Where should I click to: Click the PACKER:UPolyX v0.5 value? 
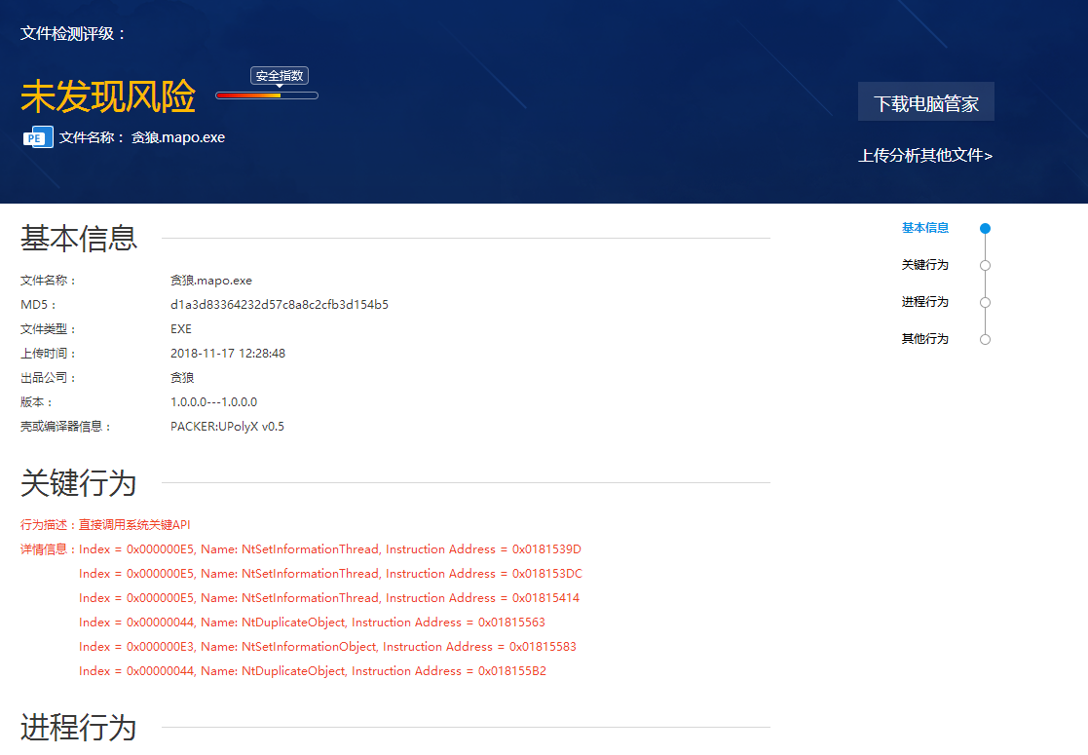pos(227,427)
